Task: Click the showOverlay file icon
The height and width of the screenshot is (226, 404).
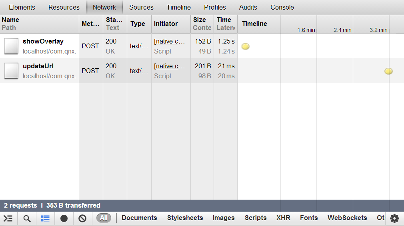Action: 11,46
